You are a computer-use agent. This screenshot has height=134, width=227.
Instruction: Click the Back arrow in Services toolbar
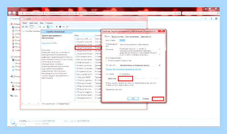23,27
